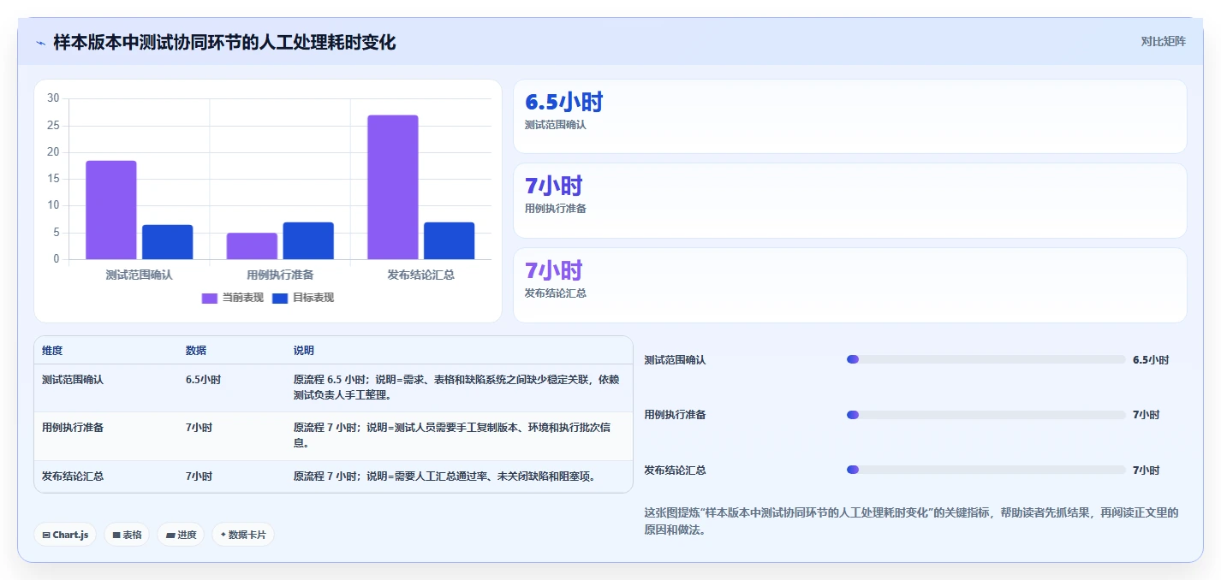Screen dimensions: 1221x580
Task: Click the 发布结论汇总 x-axis label in chart
Action: (x=420, y=275)
